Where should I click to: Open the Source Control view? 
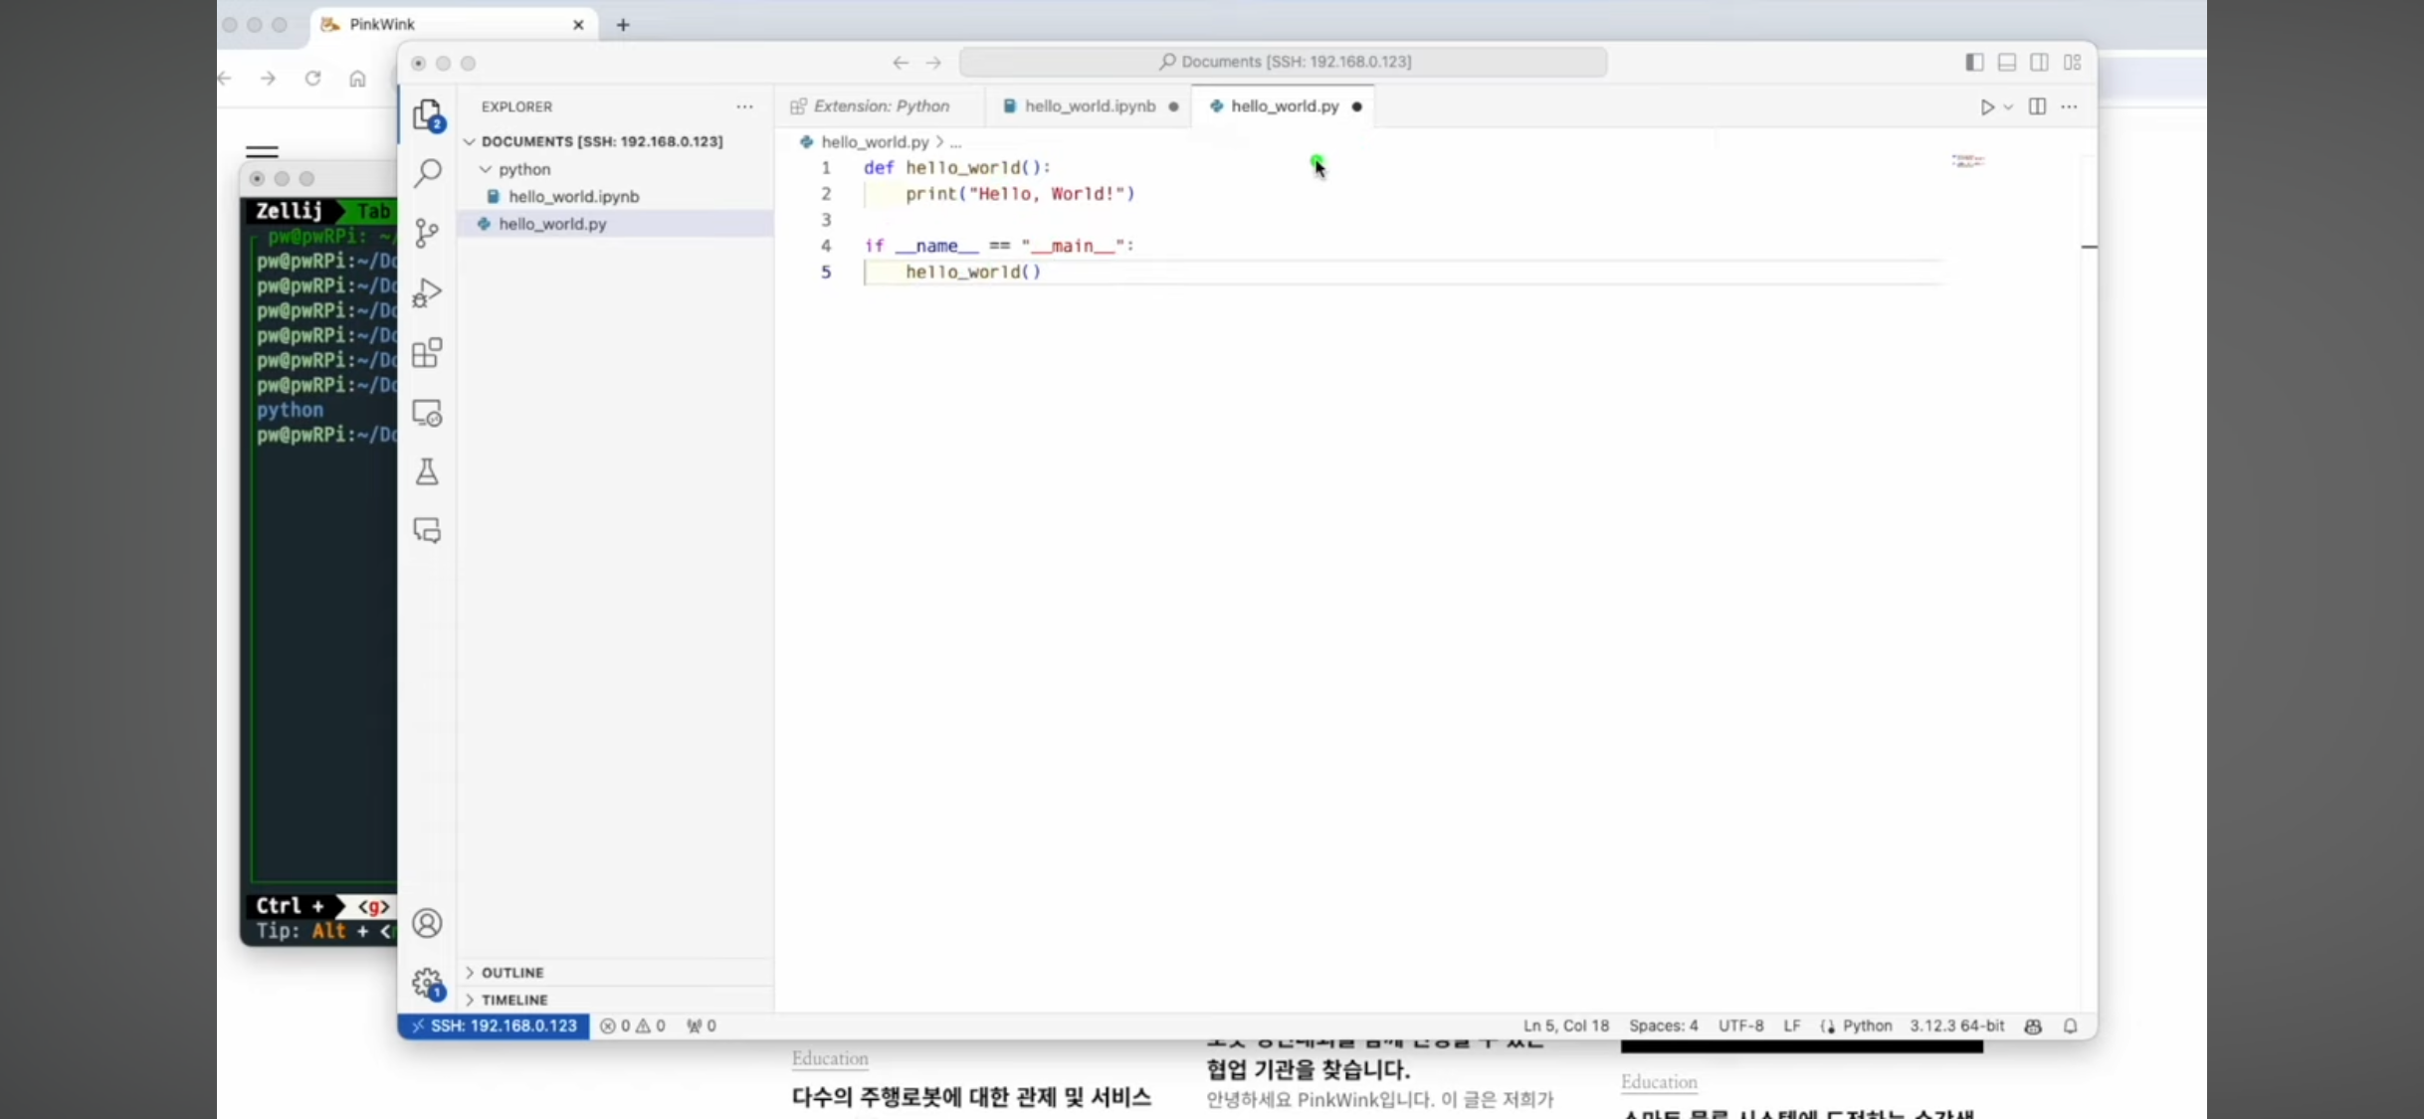(427, 233)
